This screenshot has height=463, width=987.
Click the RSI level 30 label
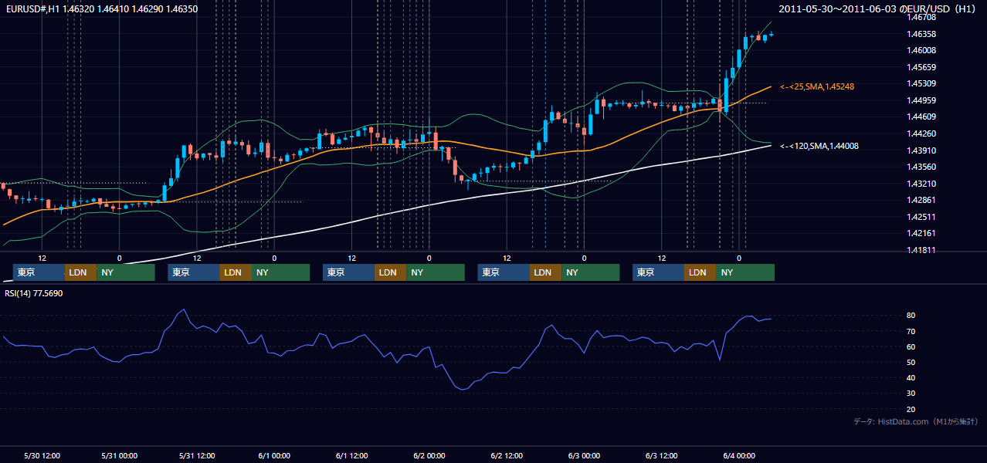pos(911,394)
